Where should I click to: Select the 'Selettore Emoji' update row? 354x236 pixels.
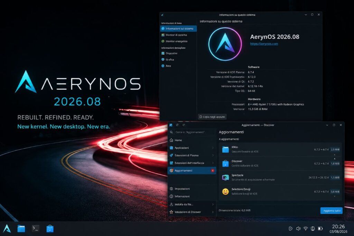coord(280,191)
